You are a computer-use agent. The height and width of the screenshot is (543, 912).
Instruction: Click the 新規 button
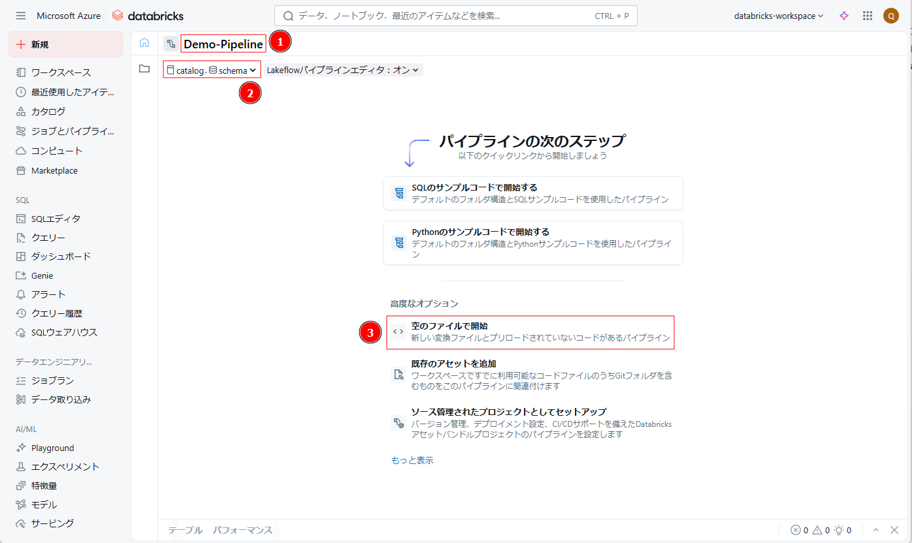click(x=65, y=44)
